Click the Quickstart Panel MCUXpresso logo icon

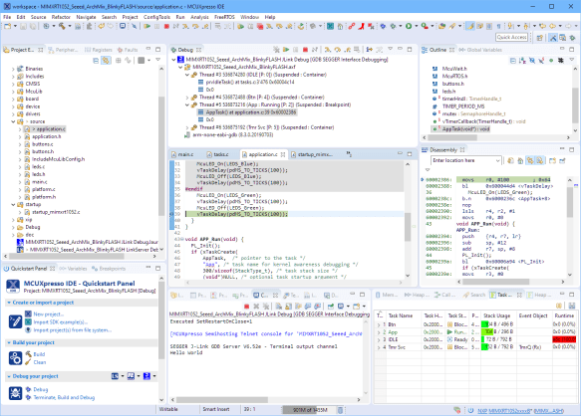click(13, 287)
